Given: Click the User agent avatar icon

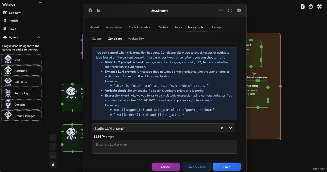Looking at the screenshot, I should click(x=8, y=59).
